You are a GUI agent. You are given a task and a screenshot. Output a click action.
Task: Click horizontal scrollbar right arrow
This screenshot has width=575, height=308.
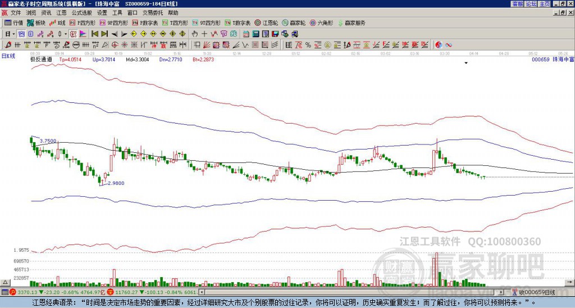pyautogui.click(x=501, y=292)
